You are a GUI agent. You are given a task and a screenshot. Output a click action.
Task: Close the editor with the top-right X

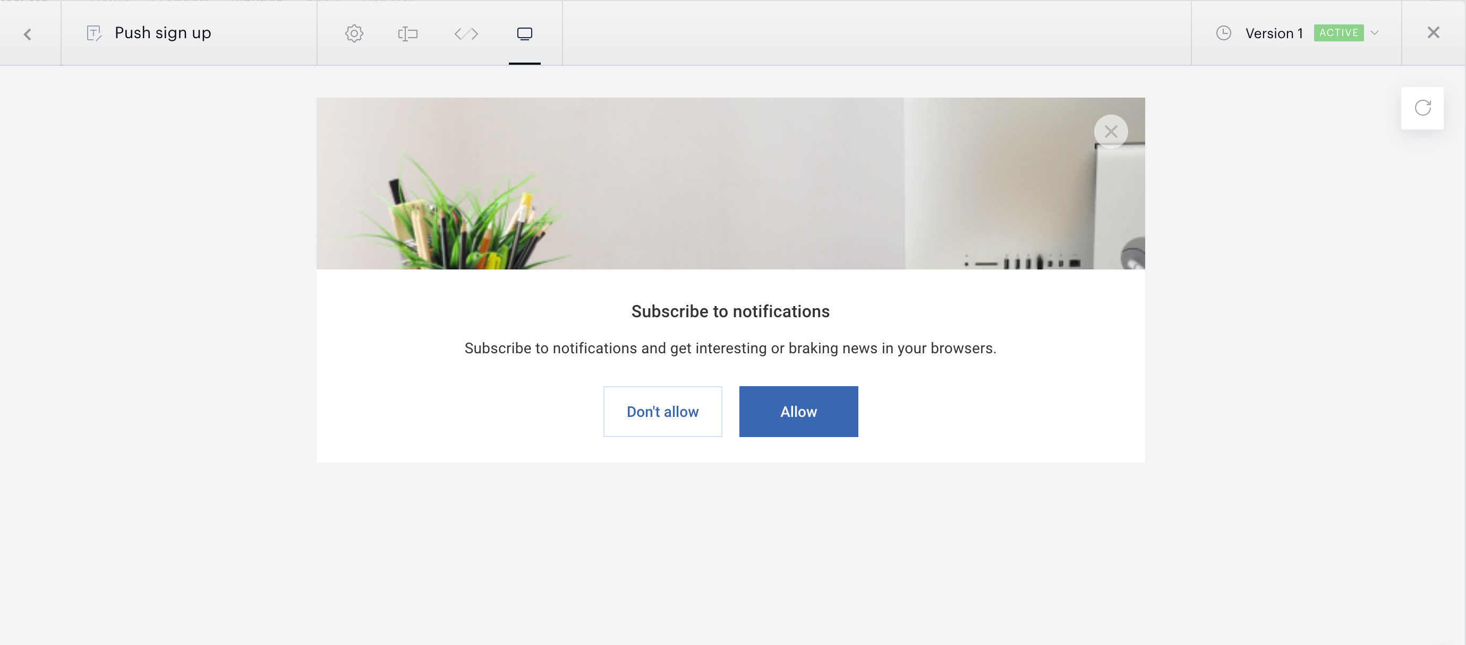coord(1433,33)
